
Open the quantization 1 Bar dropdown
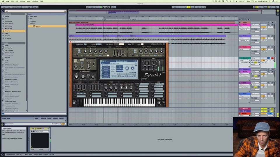(x=35, y=7)
